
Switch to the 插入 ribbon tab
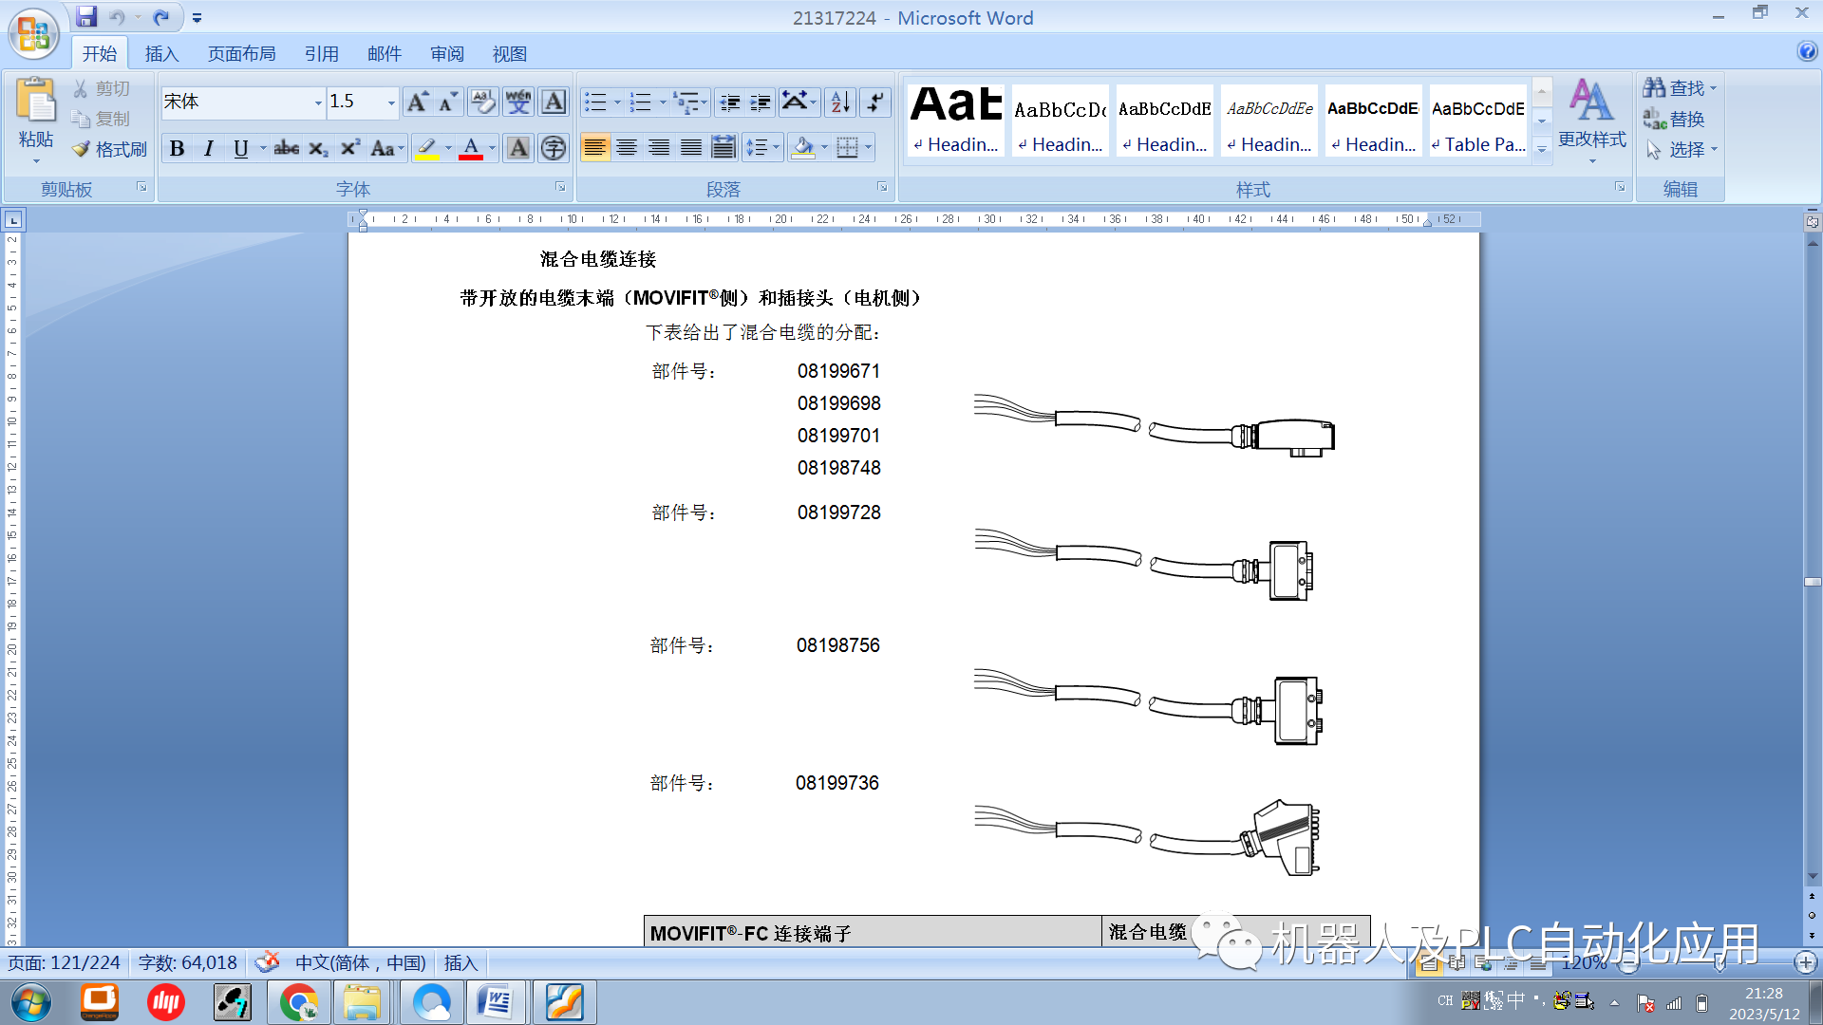pos(161,53)
